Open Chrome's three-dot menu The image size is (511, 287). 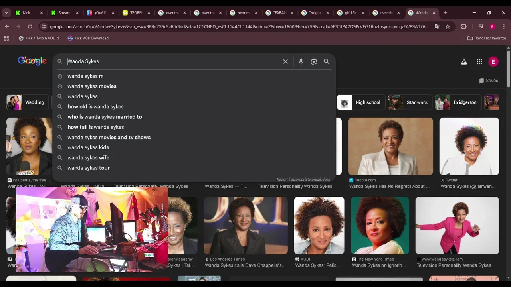click(503, 26)
